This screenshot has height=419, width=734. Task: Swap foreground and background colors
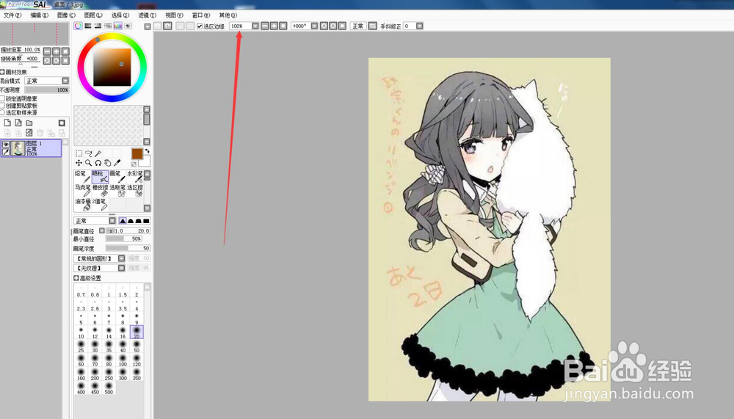coord(147,150)
